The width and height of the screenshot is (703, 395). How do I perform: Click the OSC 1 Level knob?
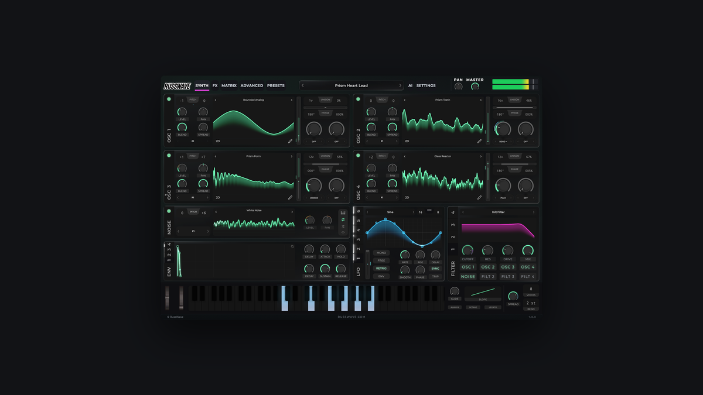click(182, 111)
